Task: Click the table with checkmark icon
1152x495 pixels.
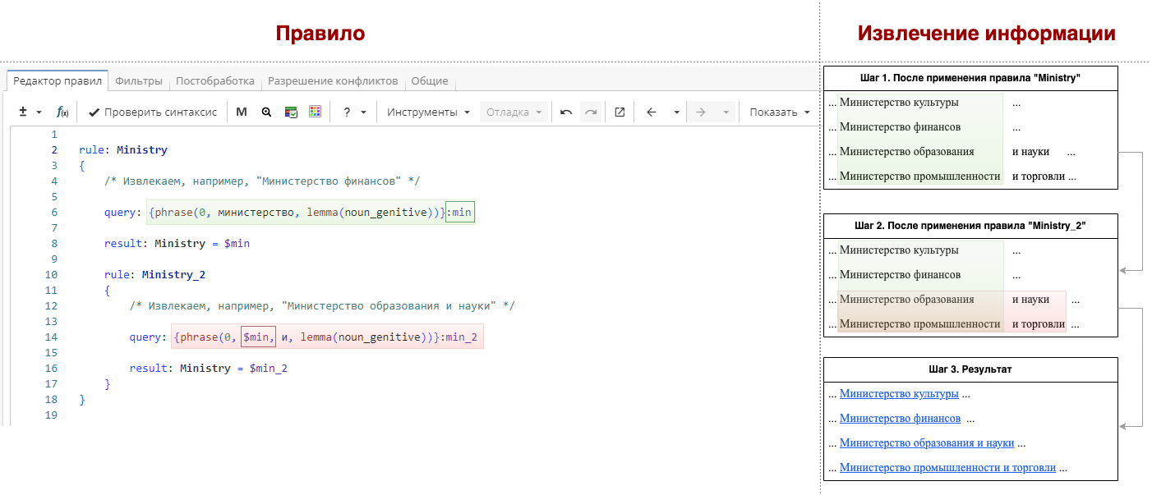Action: coord(291,112)
